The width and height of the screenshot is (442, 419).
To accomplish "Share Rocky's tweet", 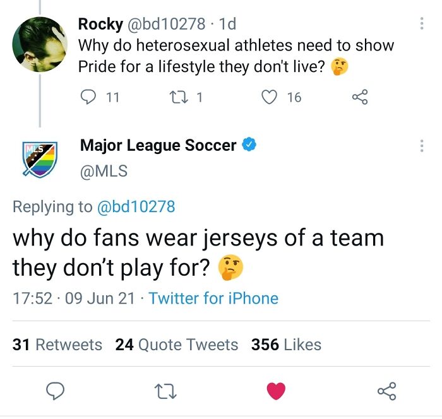I will tap(359, 97).
